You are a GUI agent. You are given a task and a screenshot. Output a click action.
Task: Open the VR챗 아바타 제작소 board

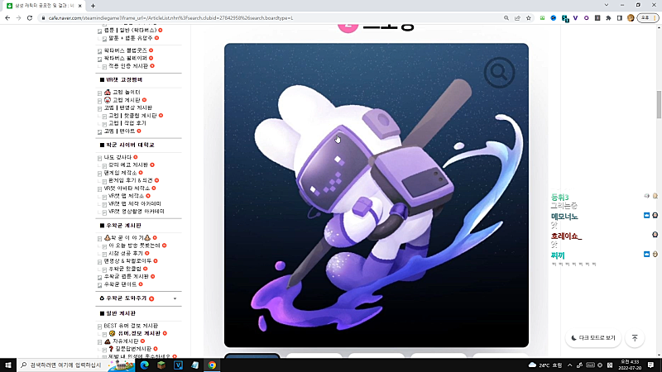(127, 188)
